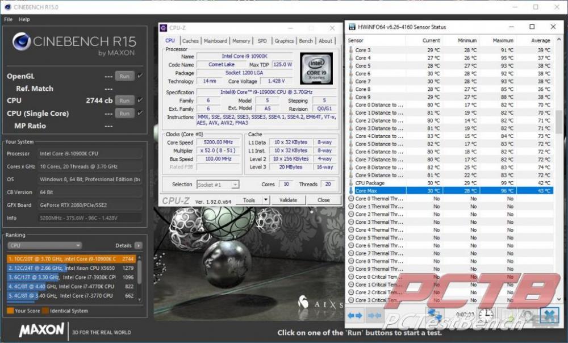Click circle icon for Core 2 Critical Temperature

coord(351,292)
